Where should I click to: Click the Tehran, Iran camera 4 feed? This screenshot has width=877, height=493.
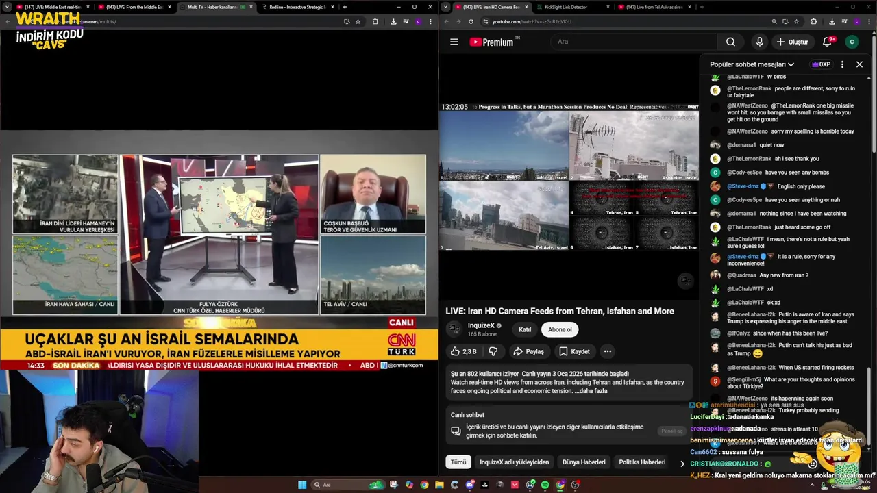[602, 198]
